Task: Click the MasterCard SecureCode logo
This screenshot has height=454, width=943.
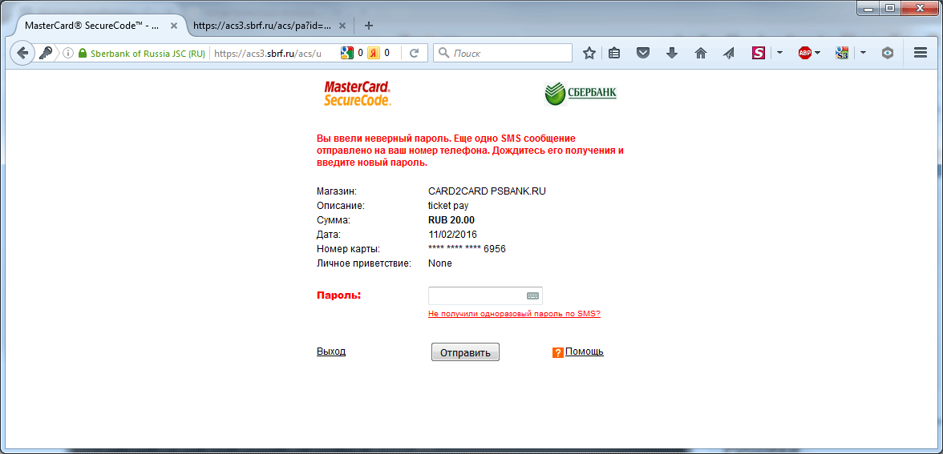Action: (358, 94)
